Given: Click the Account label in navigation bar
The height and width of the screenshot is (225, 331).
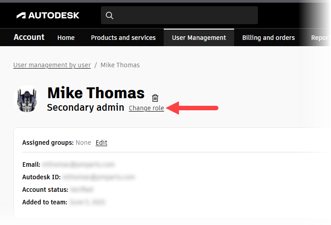Looking at the screenshot, I should (29, 37).
